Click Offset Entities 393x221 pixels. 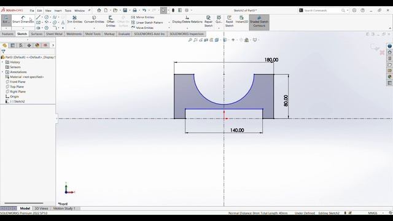click(111, 21)
